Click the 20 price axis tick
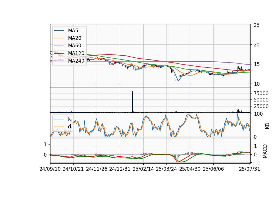The height and width of the screenshot is (199, 278). [x=257, y=45]
